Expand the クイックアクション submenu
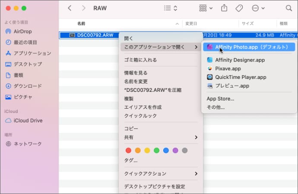 click(x=161, y=174)
